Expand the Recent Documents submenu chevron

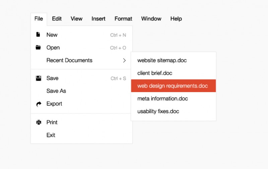[x=124, y=60]
